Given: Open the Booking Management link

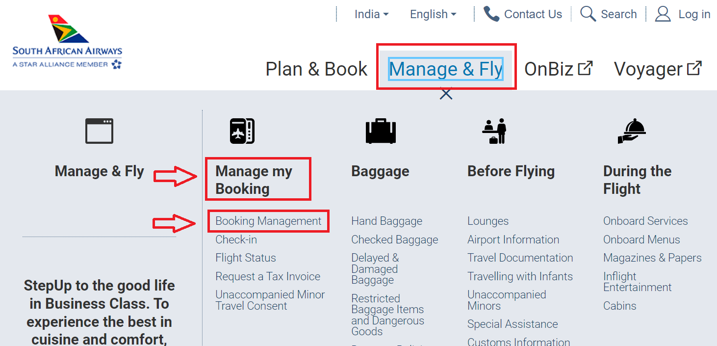Looking at the screenshot, I should 268,221.
